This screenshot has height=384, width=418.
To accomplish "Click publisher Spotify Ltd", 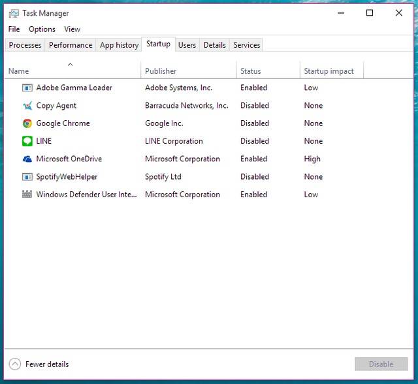I will pyautogui.click(x=163, y=177).
